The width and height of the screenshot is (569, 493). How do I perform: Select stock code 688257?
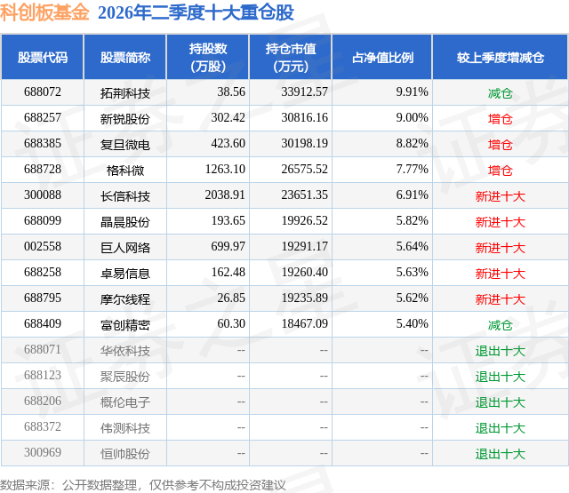43,118
